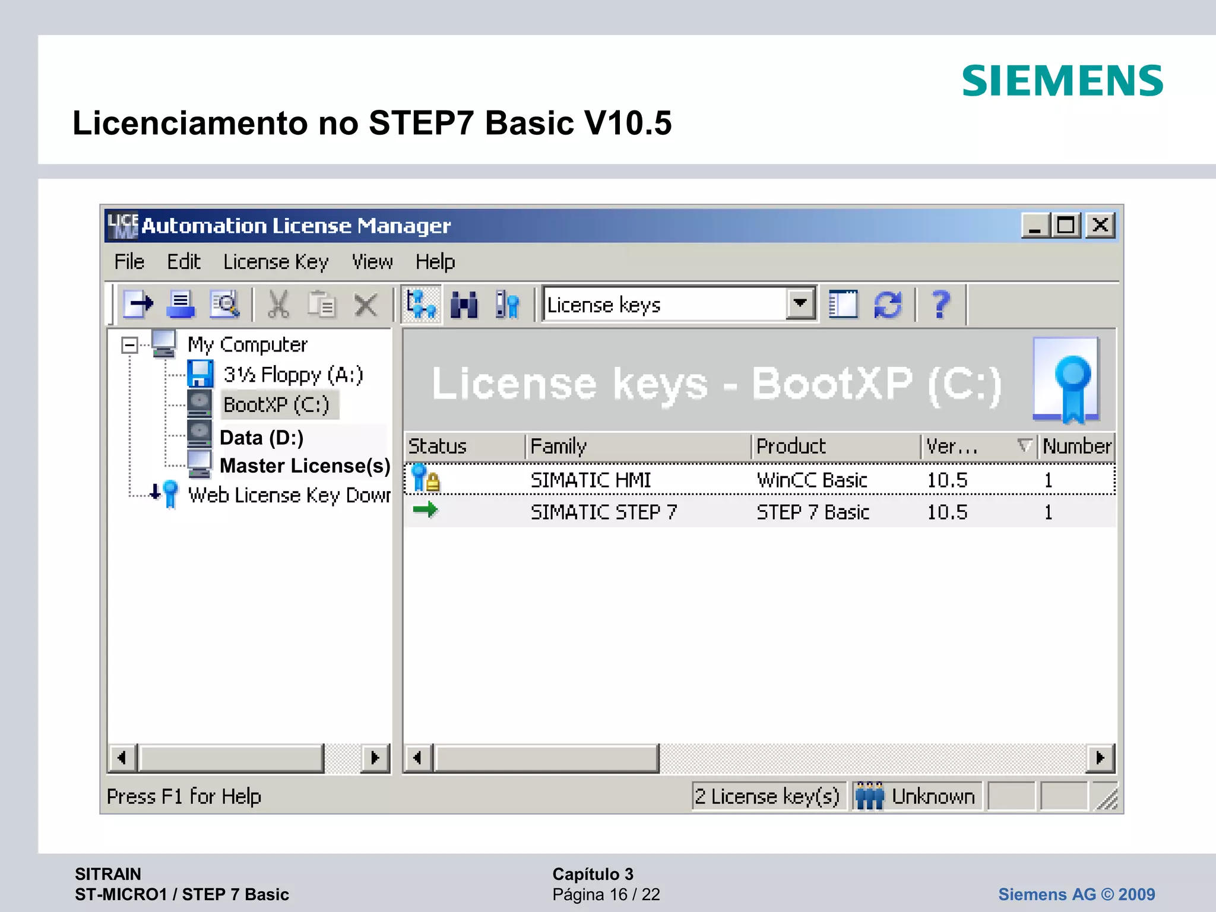The height and width of the screenshot is (912, 1216).
Task: Click the Family column header
Action: click(639, 446)
